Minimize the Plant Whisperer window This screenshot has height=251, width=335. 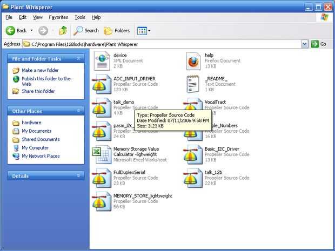[x=309, y=7]
